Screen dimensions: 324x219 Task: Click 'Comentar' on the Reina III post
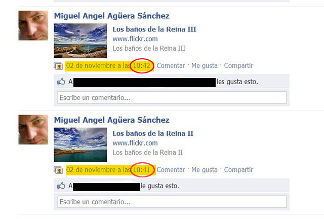coord(171,65)
